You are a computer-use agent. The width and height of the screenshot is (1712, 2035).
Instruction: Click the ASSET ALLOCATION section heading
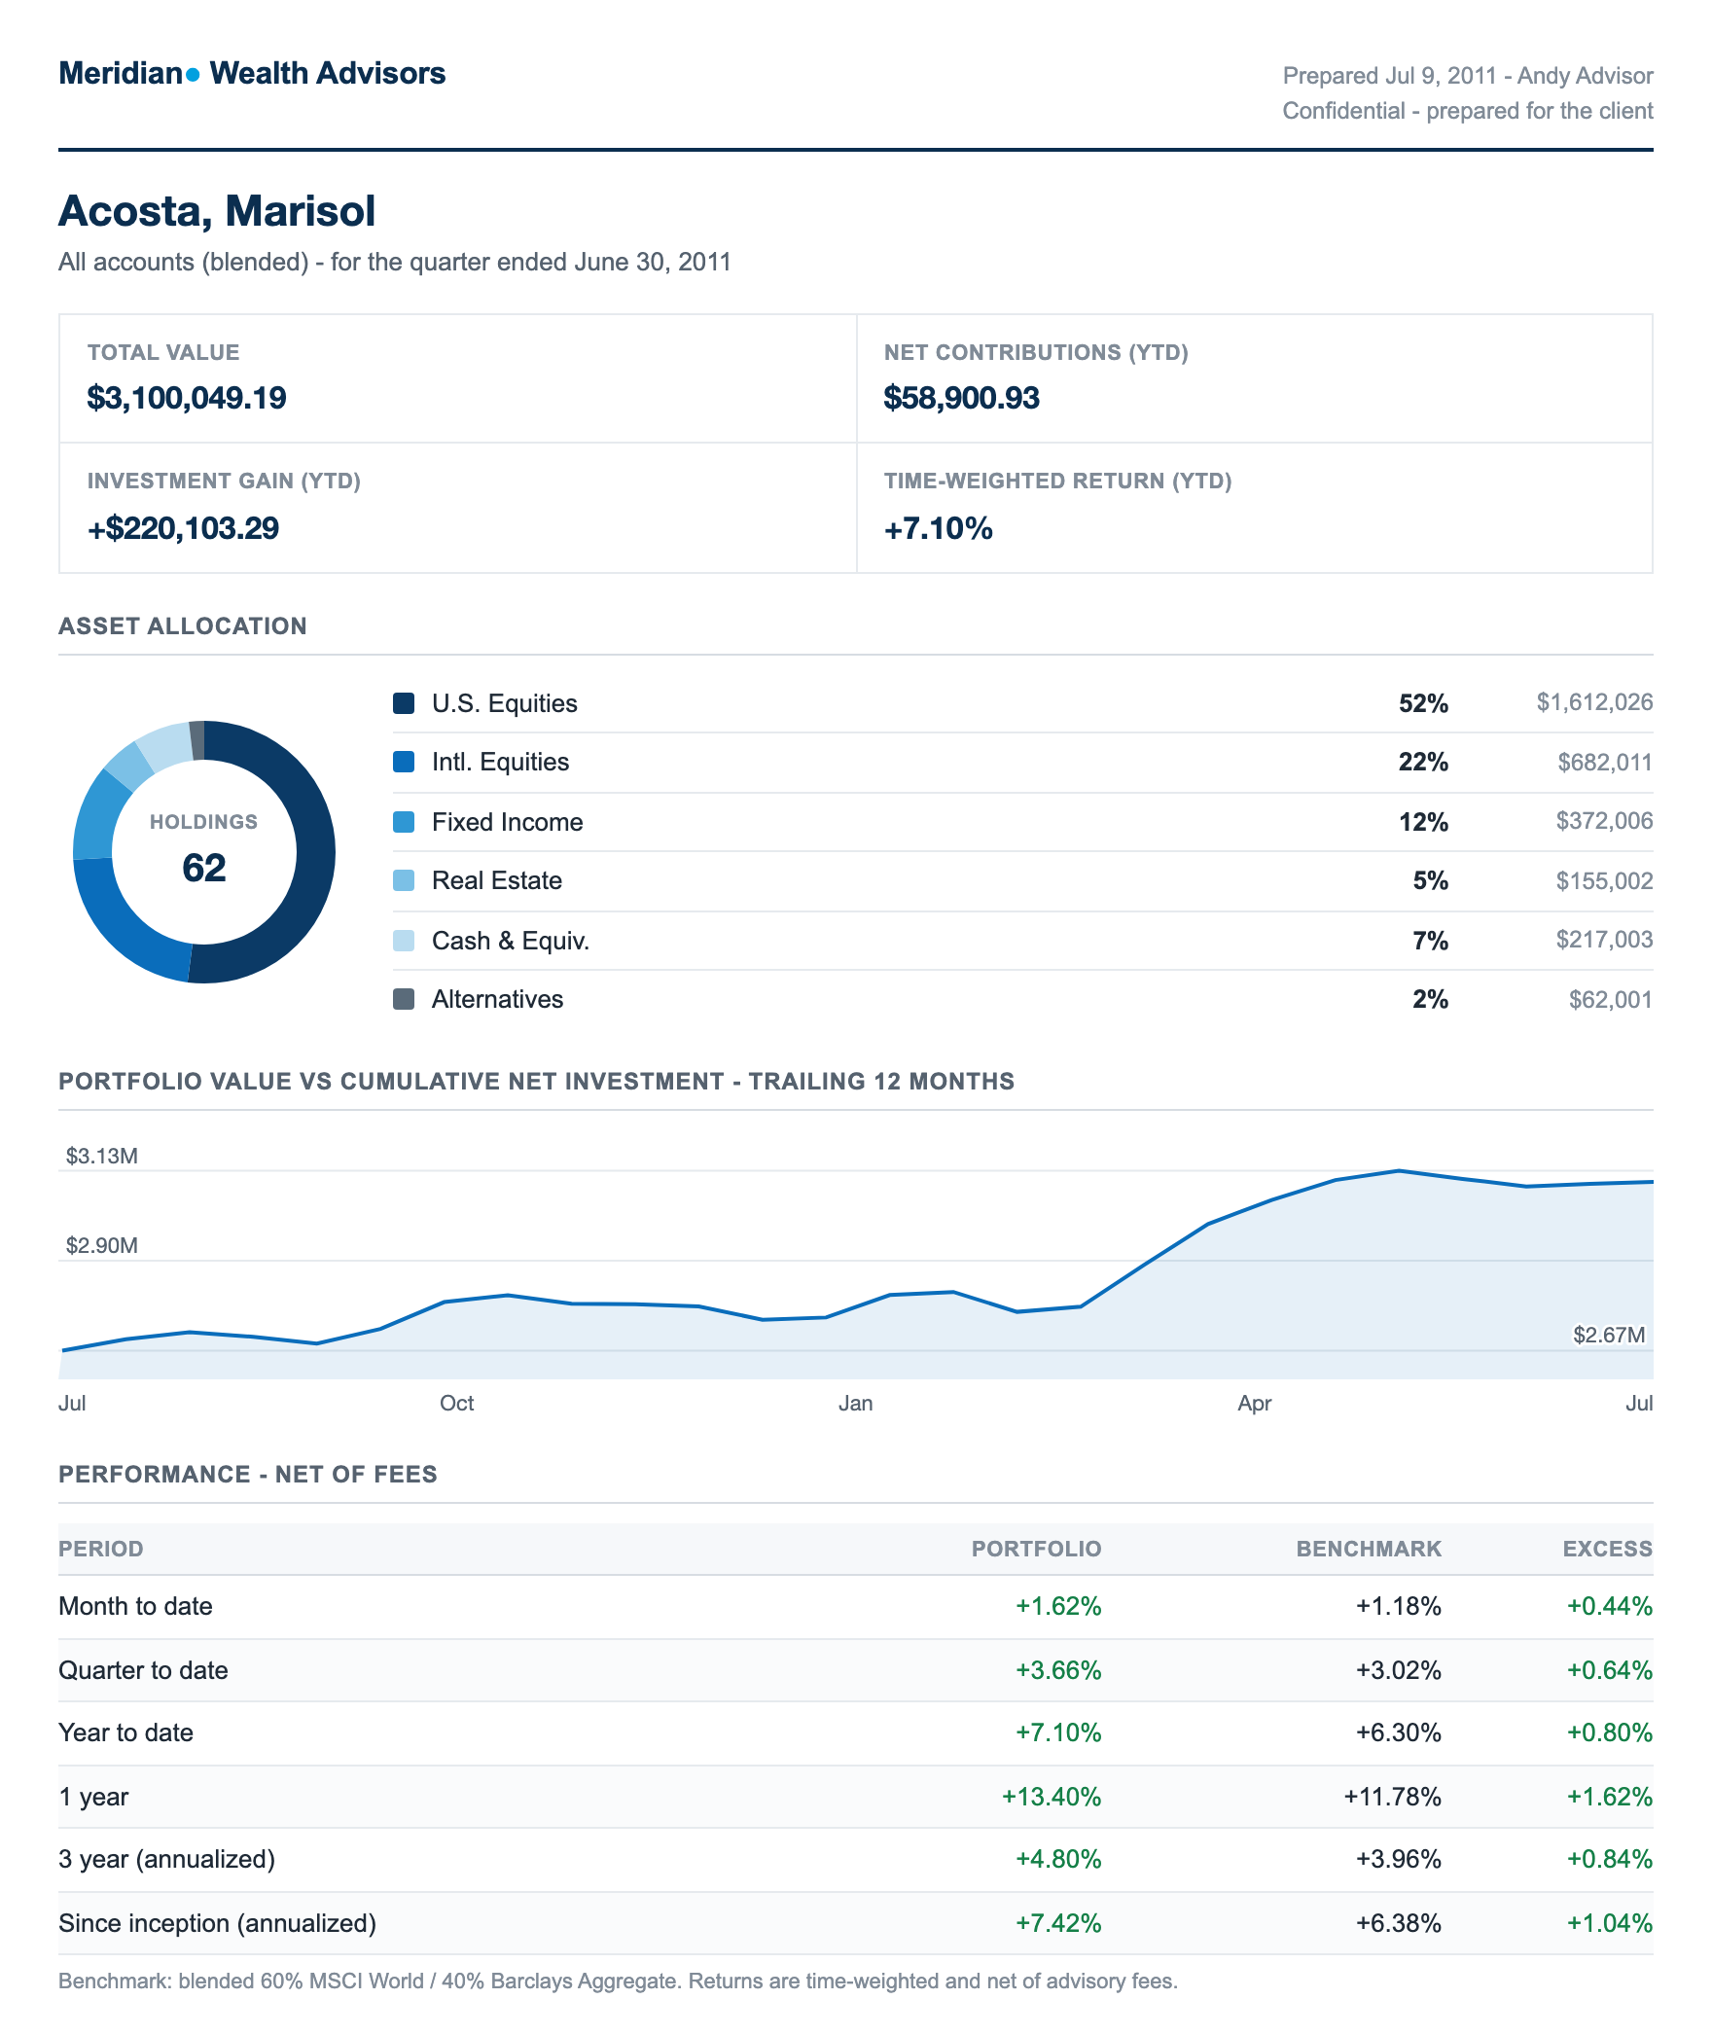tap(183, 625)
